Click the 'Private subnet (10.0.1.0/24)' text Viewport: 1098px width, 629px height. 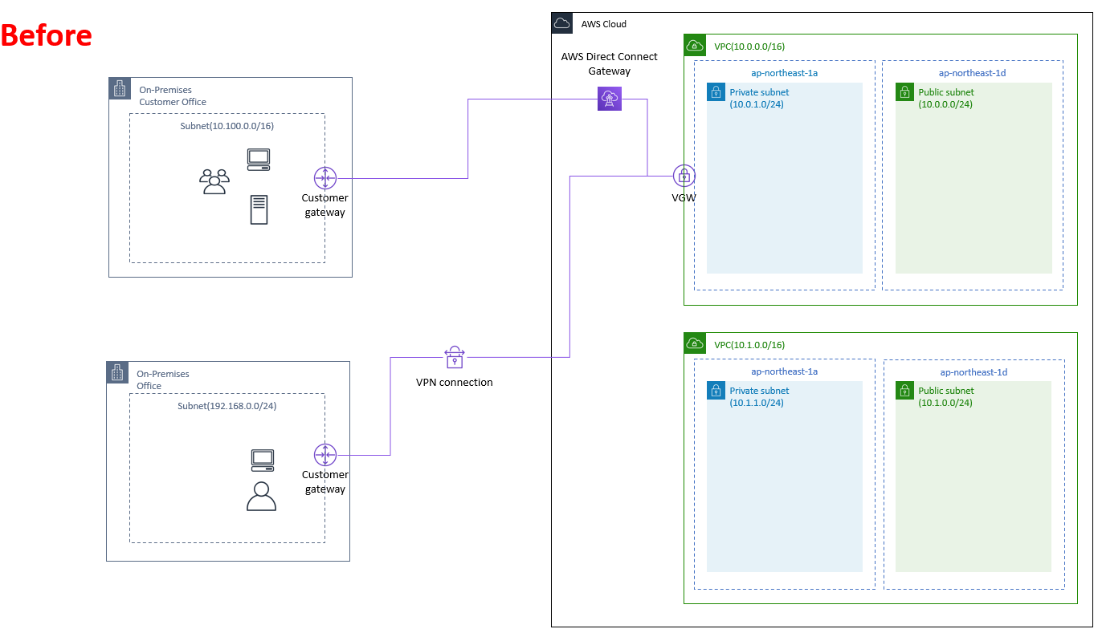pyautogui.click(x=760, y=99)
